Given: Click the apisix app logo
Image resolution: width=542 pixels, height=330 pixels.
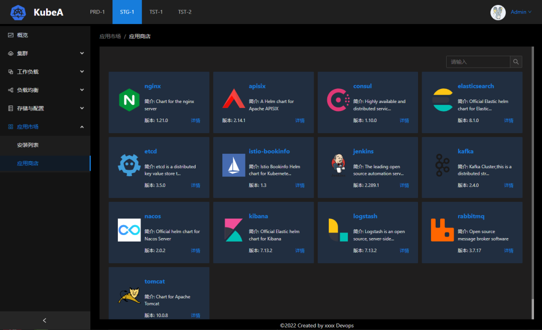Looking at the screenshot, I should 234,99.
